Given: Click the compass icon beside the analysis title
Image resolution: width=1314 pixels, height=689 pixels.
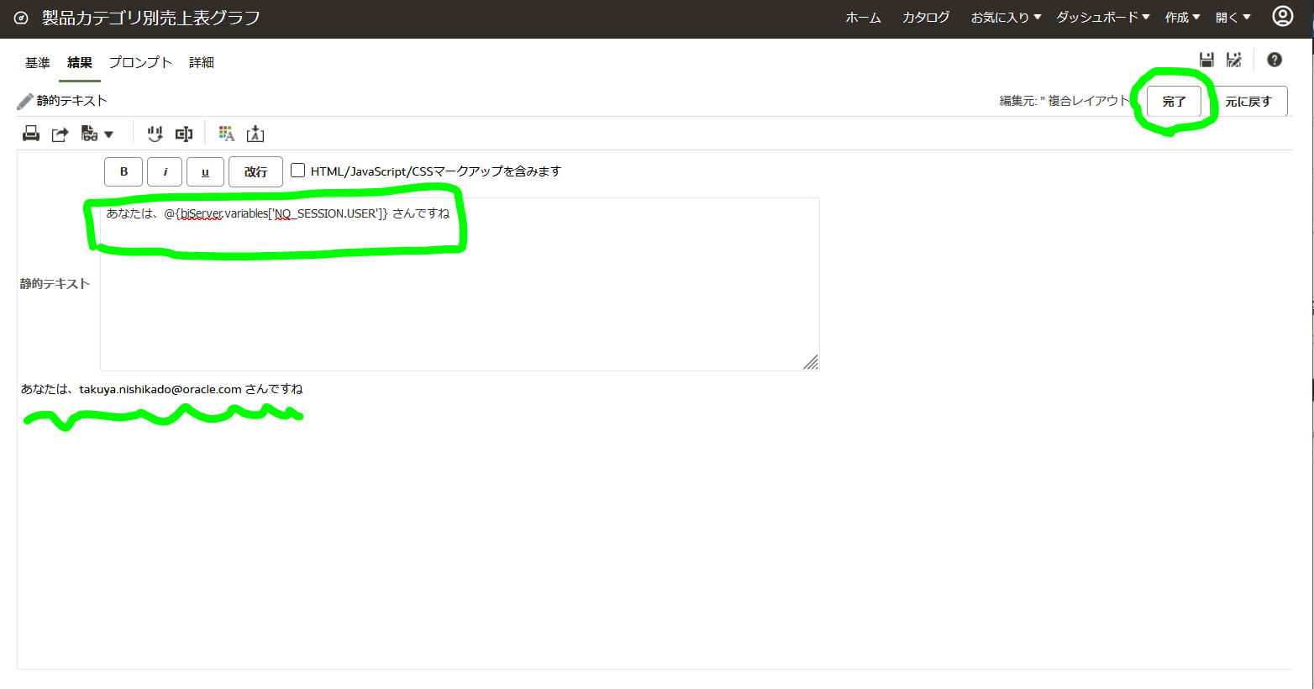Looking at the screenshot, I should [21, 18].
